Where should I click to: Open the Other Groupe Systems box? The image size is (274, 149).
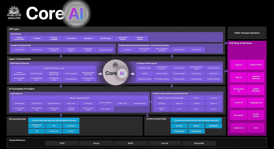[x=247, y=33]
